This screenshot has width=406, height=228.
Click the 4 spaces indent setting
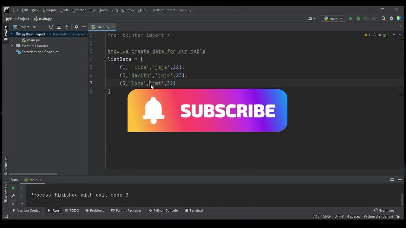[354, 217]
